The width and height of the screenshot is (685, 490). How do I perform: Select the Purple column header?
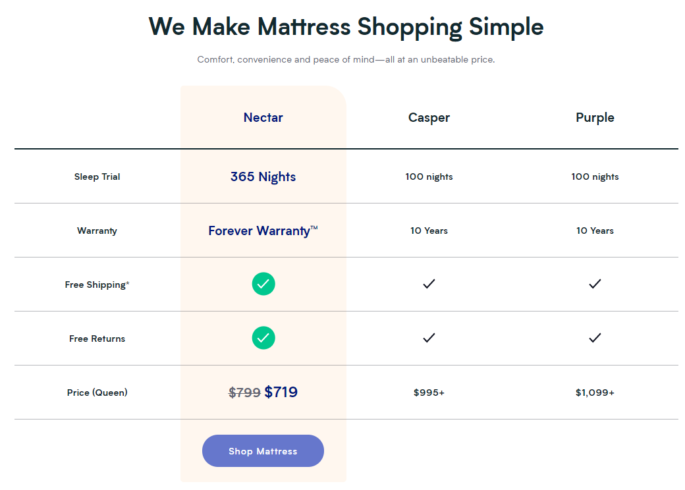595,117
